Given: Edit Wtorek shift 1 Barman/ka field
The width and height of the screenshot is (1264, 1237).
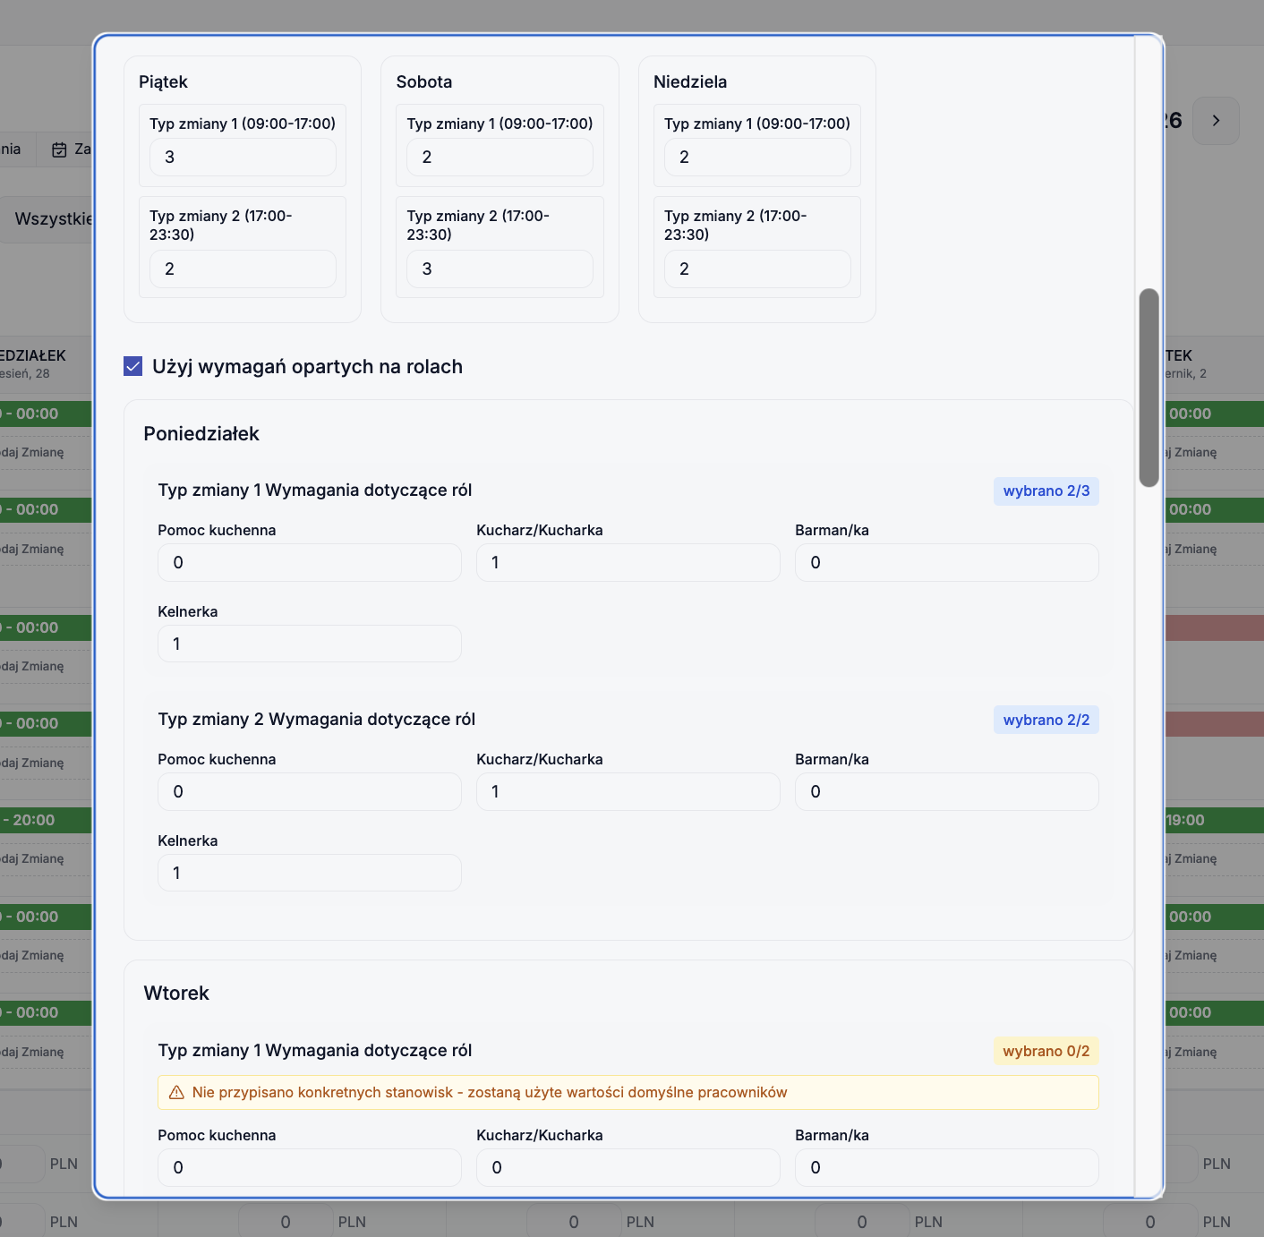Looking at the screenshot, I should coord(947,1167).
